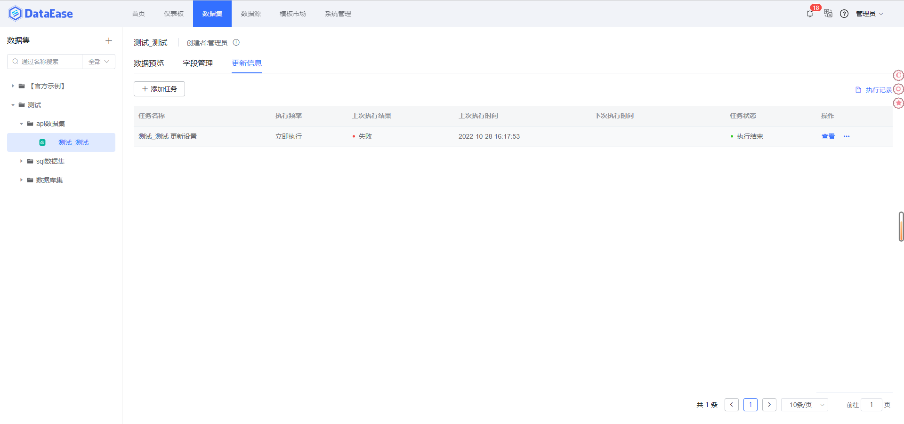Add a new dataset with plus icon
904x424 pixels.
tap(109, 41)
